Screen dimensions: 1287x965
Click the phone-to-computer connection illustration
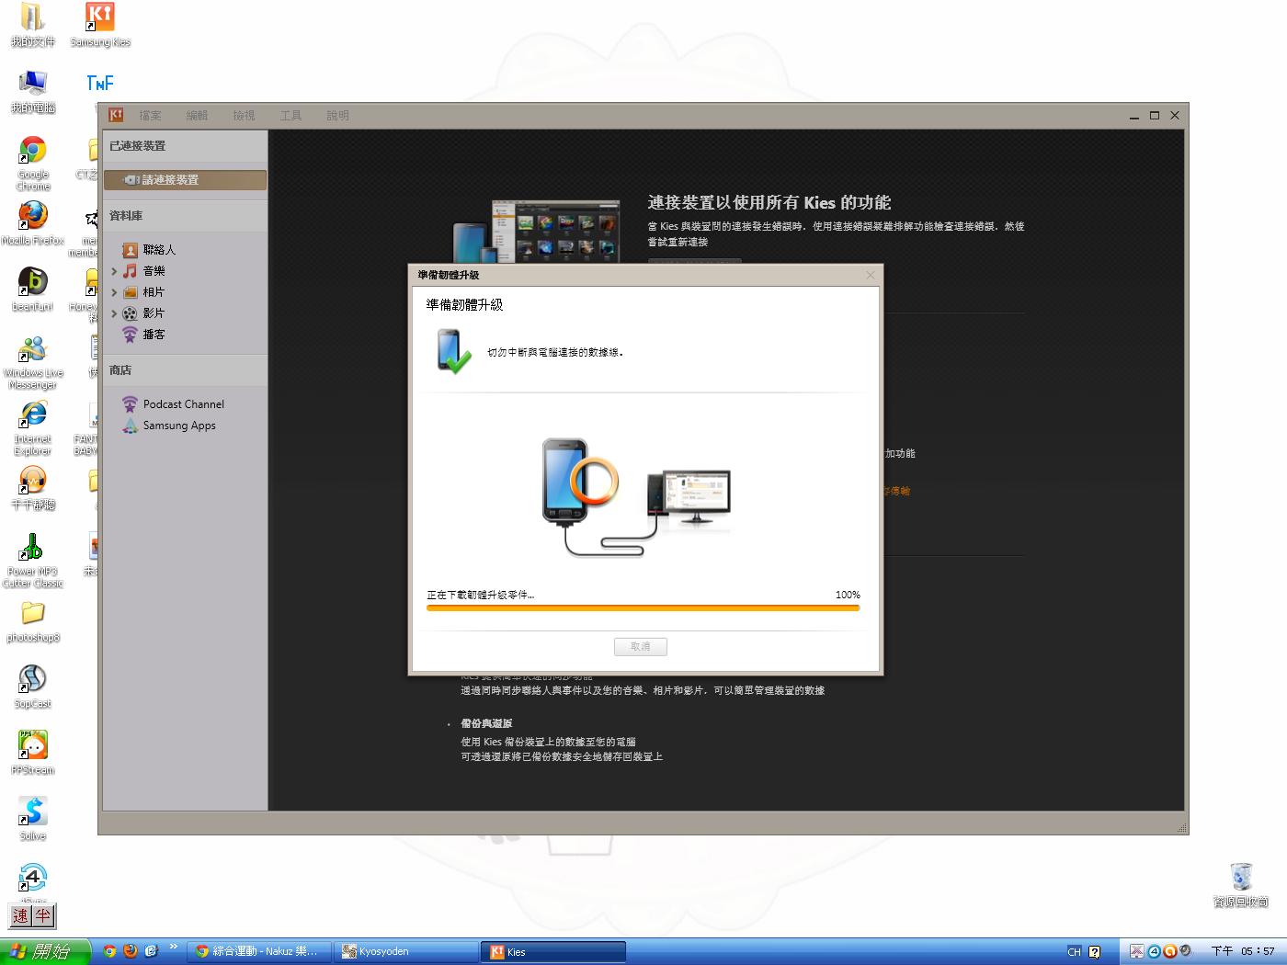[x=637, y=496]
